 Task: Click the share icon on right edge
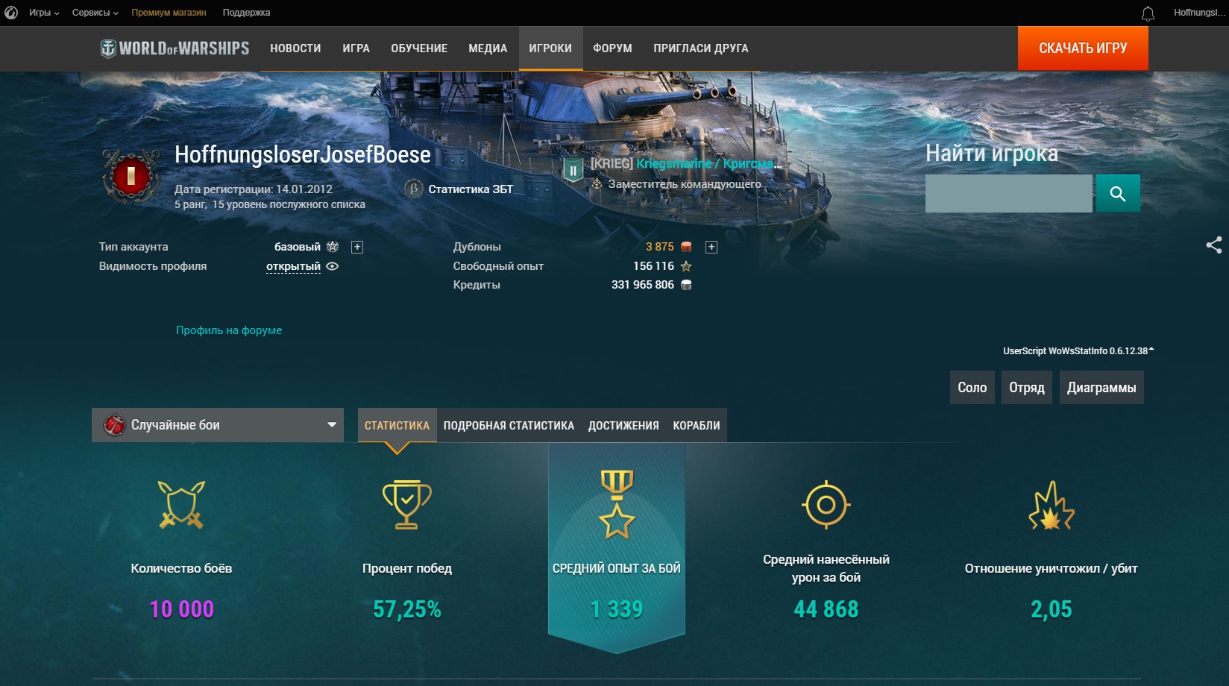pyautogui.click(x=1214, y=245)
